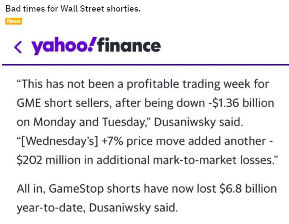Image resolution: width=289 pixels, height=224 pixels.
Task: Click 'Dusaniwsky said.' in final line
Action: [x=133, y=208]
